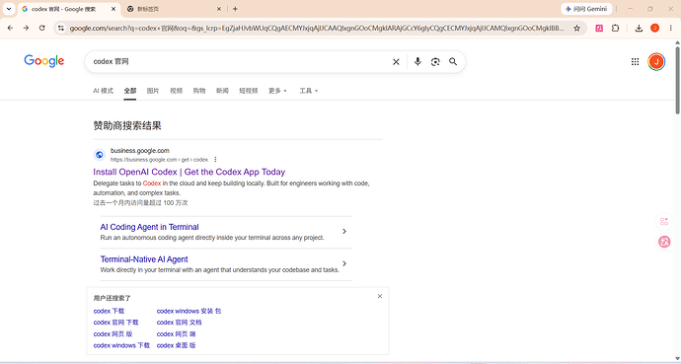681x364 pixels.
Task: Open the Chrome profile J avatar
Action: tap(655, 28)
